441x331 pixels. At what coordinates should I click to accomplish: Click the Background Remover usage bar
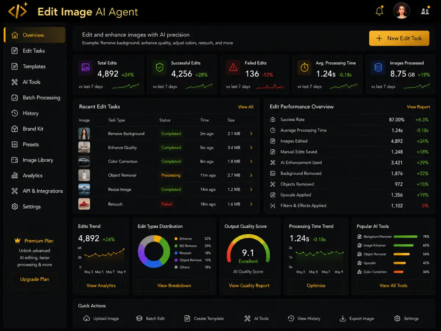pyautogui.click(x=405, y=236)
